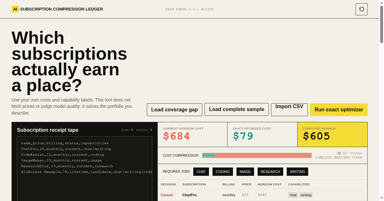Image resolution: width=384 pixels, height=201 pixels.
Task: Select the WRITING required job chip
Action: pyautogui.click(x=297, y=172)
